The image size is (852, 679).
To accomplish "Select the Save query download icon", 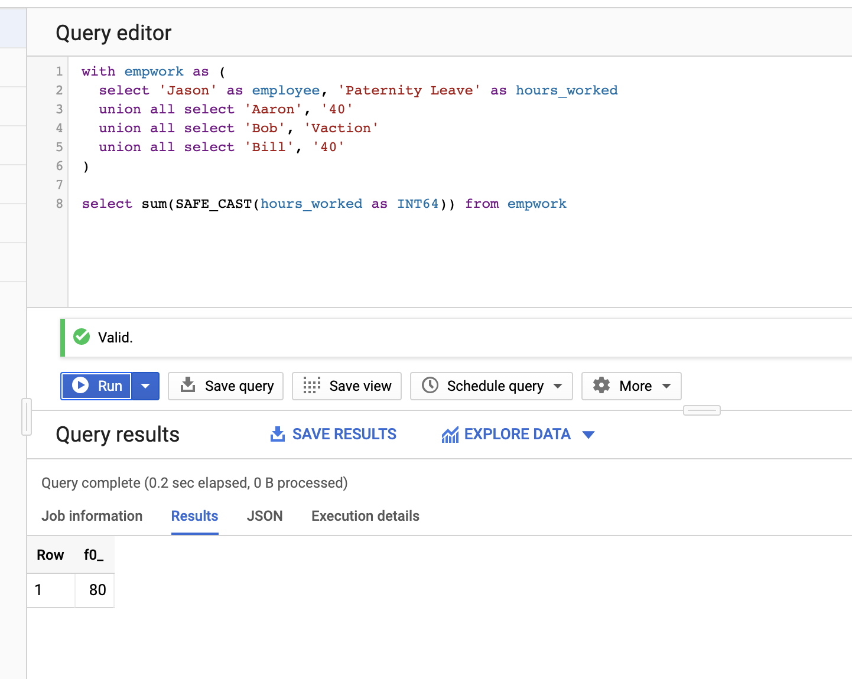I will 188,386.
